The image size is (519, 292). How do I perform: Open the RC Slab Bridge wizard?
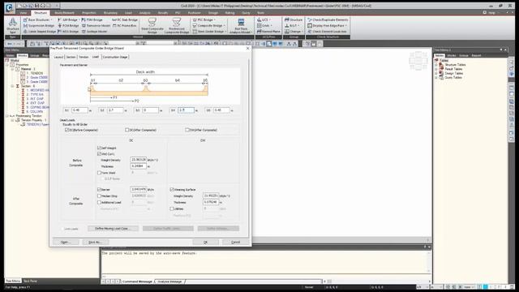point(125,19)
